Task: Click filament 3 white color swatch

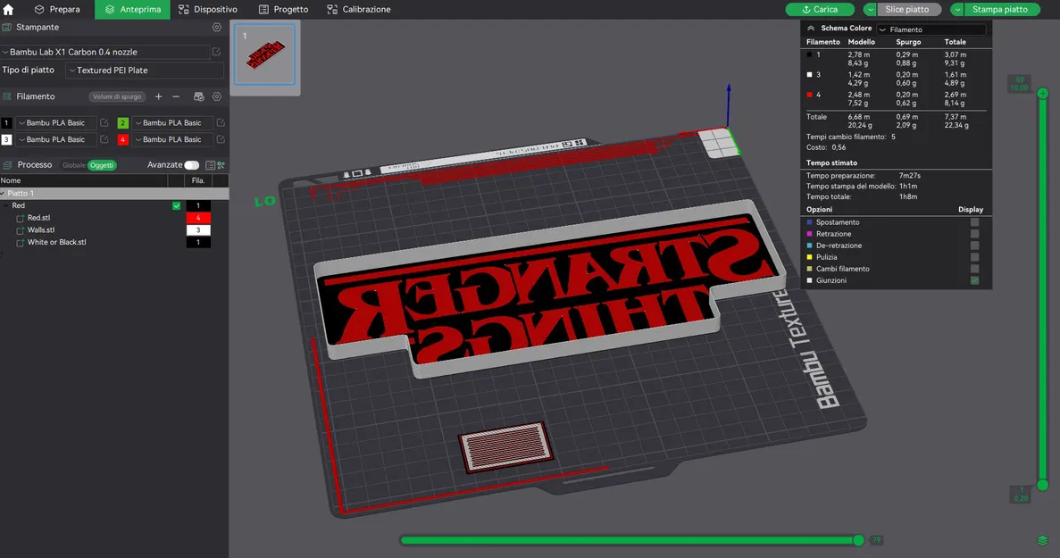Action: [x=6, y=139]
